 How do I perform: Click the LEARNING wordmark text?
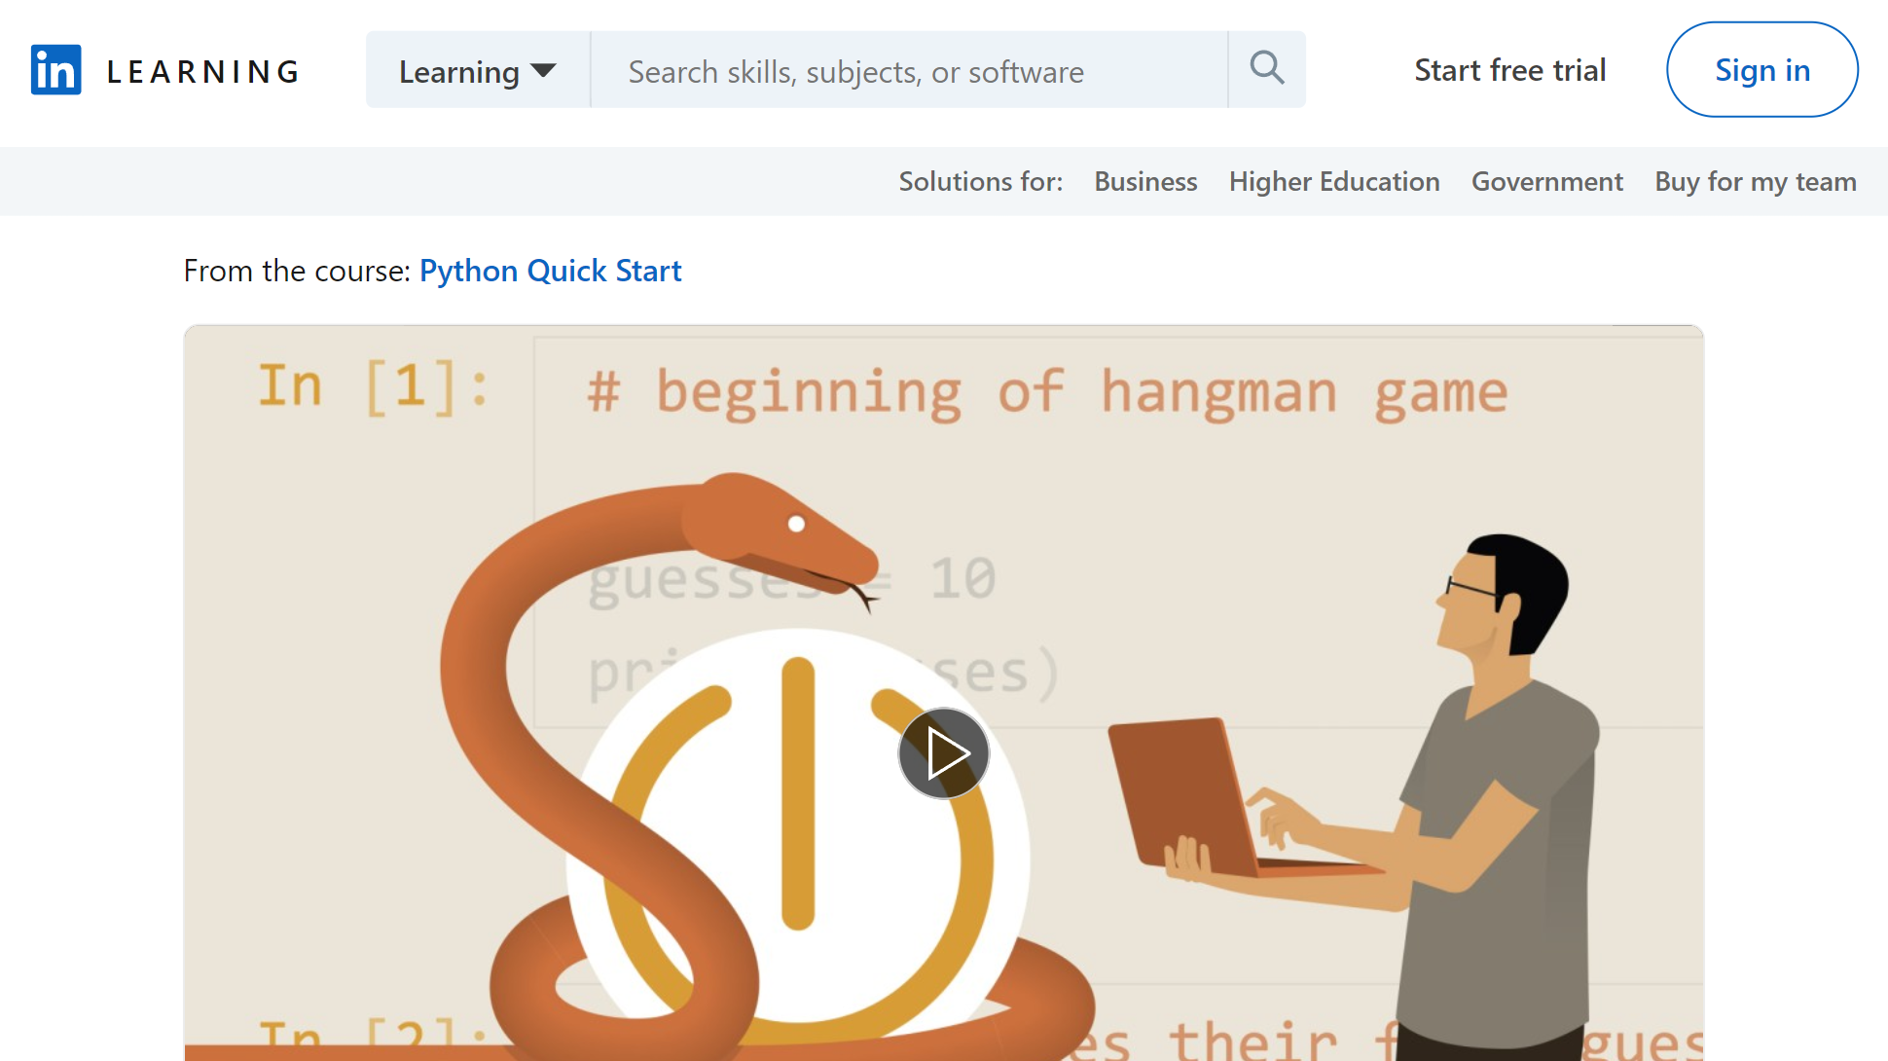pyautogui.click(x=203, y=71)
